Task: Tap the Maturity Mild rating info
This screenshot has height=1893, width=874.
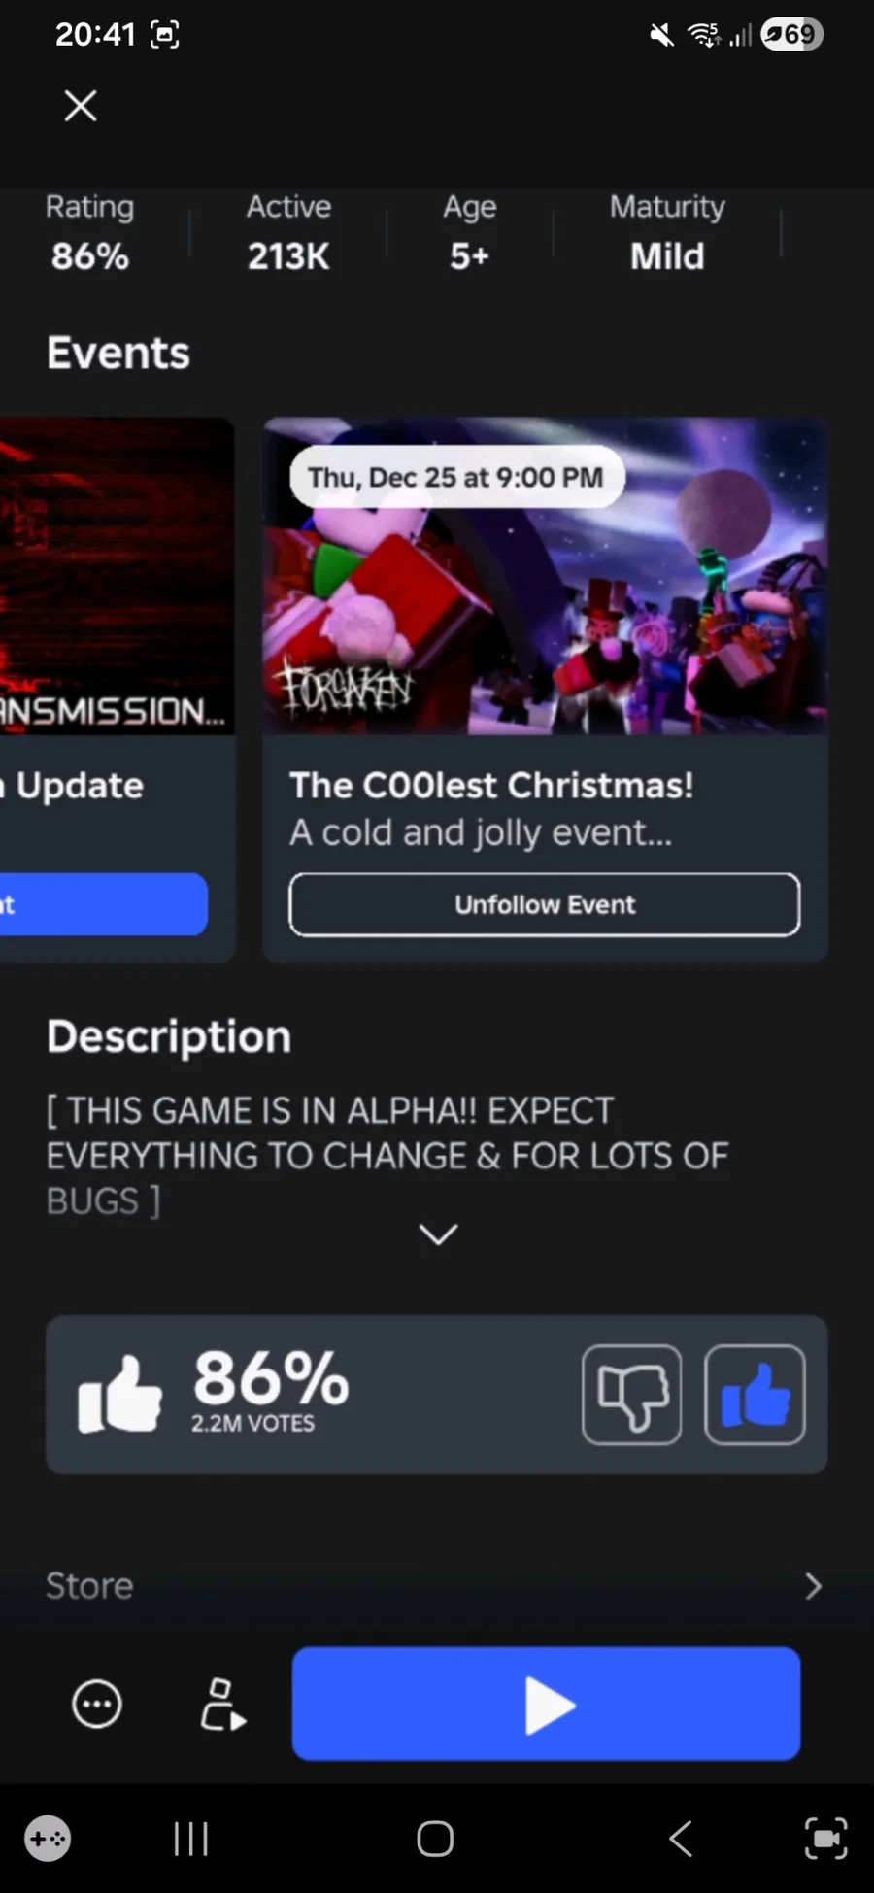Action: [x=667, y=233]
